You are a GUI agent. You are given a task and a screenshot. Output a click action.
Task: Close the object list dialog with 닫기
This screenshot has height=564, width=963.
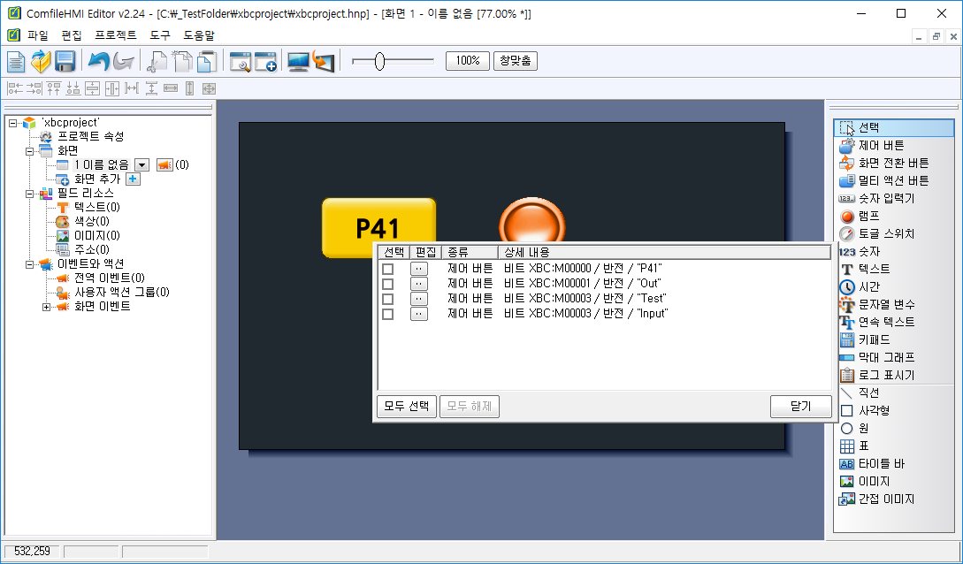click(800, 406)
